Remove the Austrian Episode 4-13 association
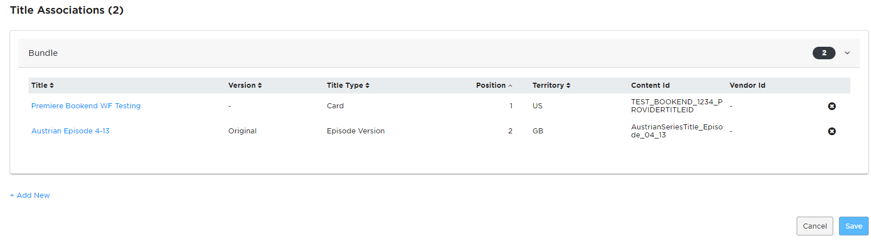 click(832, 131)
